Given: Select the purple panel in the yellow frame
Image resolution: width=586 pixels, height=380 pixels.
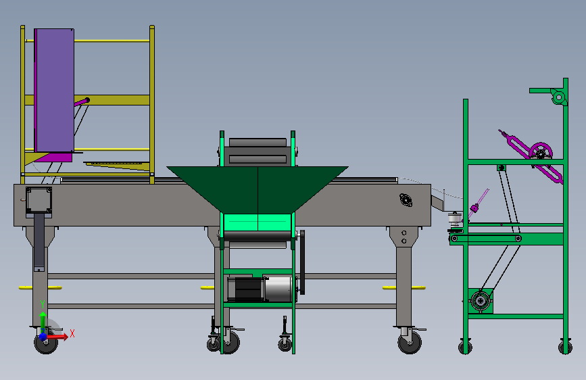Looking at the screenshot, I should tap(55, 90).
